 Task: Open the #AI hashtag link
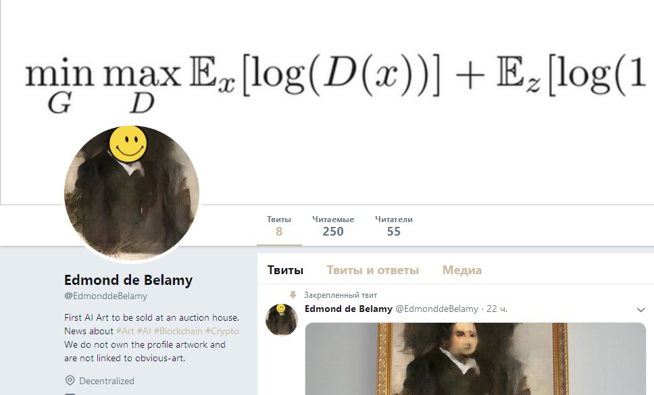click(144, 331)
